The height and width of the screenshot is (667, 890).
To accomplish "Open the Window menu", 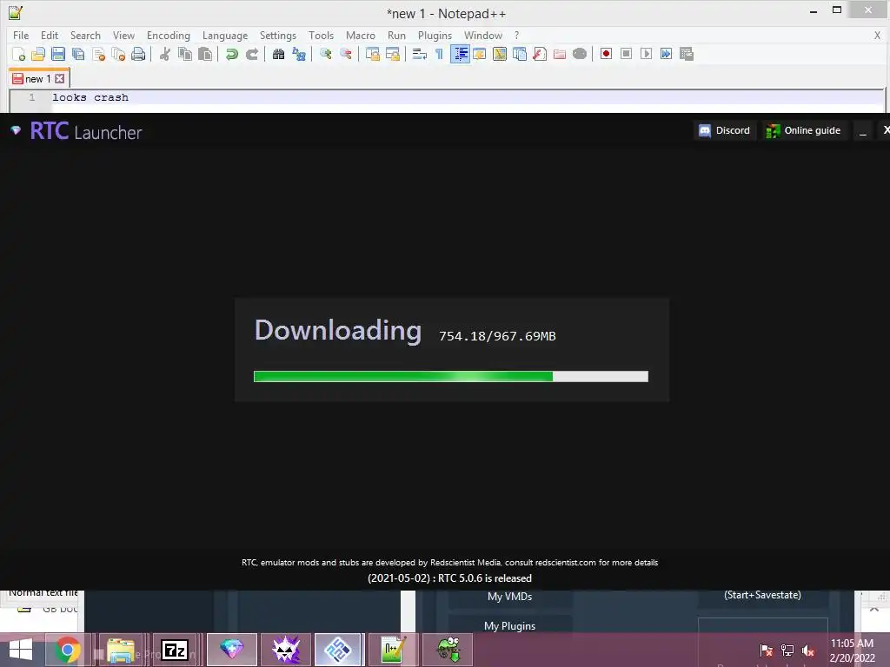I will (483, 35).
